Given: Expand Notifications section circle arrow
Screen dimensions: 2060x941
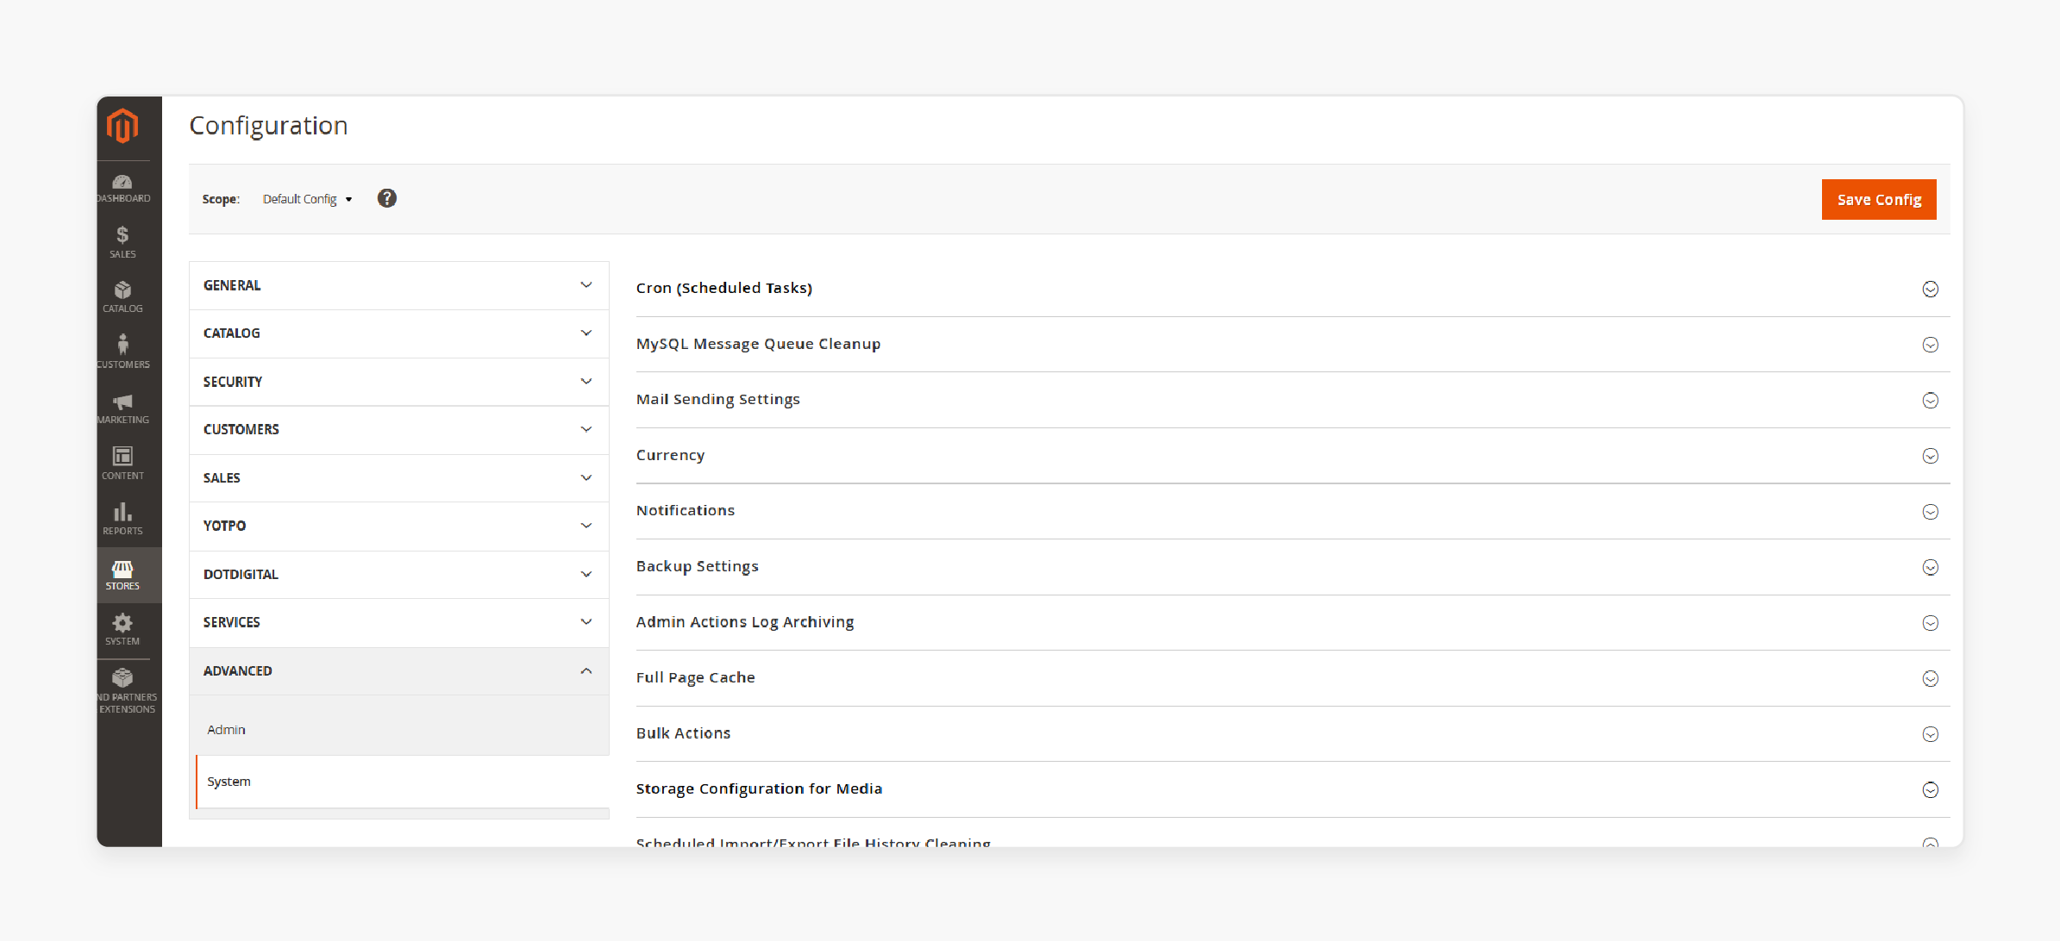Looking at the screenshot, I should click(1931, 512).
